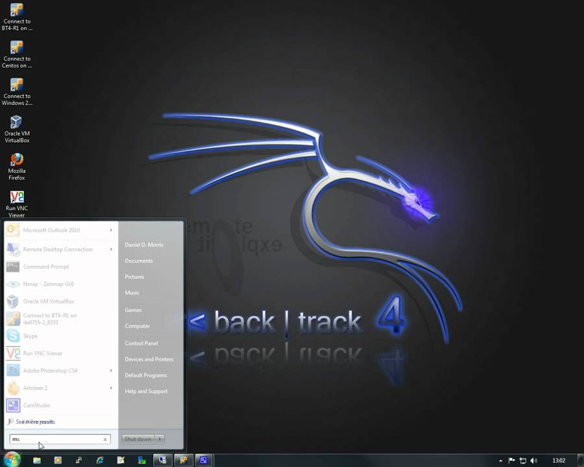Select the Oracle VM VirtualBox desktop icon
Image resolution: width=584 pixels, height=467 pixels.
17,129
